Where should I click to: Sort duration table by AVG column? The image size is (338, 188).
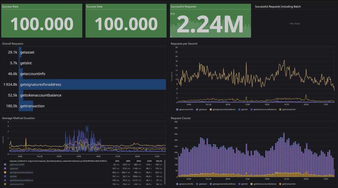[117, 161]
